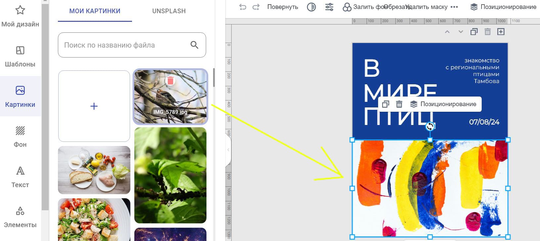Viewport: 540px width, 241px height.
Task: Select the starry night sky thumbnail
Action: click(x=170, y=234)
